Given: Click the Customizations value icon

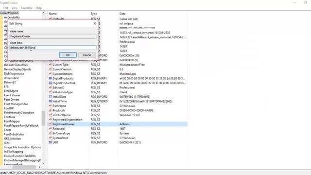Looking at the screenshot, I should [x=51, y=74].
